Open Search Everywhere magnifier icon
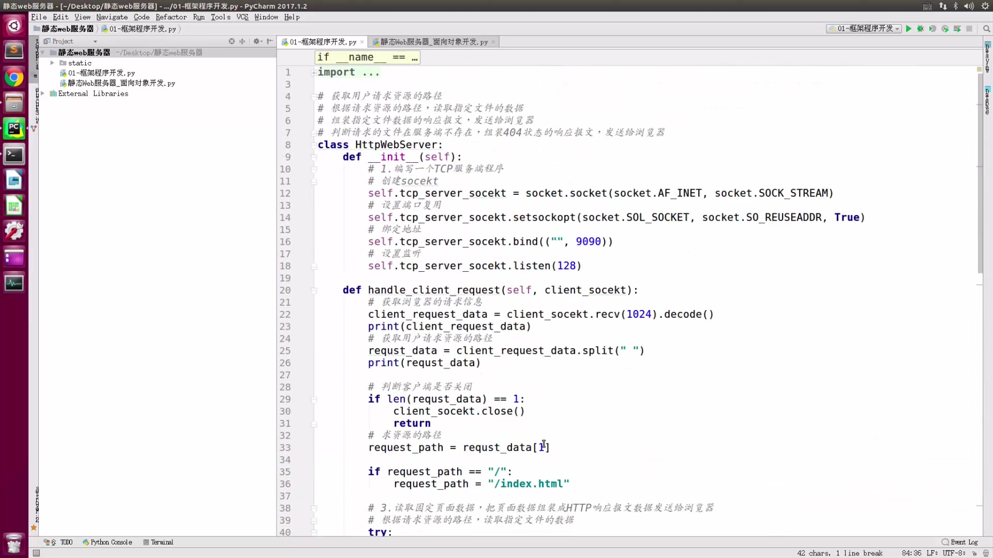The image size is (993, 558). (987, 28)
